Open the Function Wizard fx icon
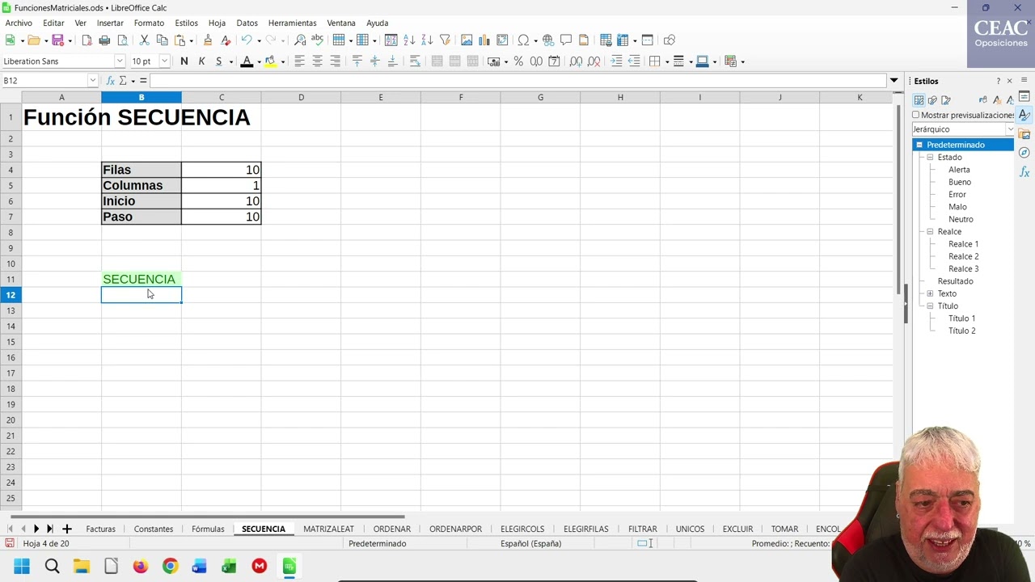 [111, 81]
